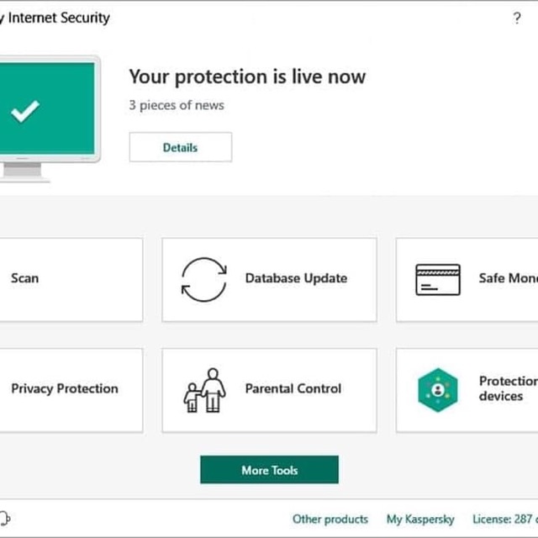Follow the Other products link

coord(330,519)
